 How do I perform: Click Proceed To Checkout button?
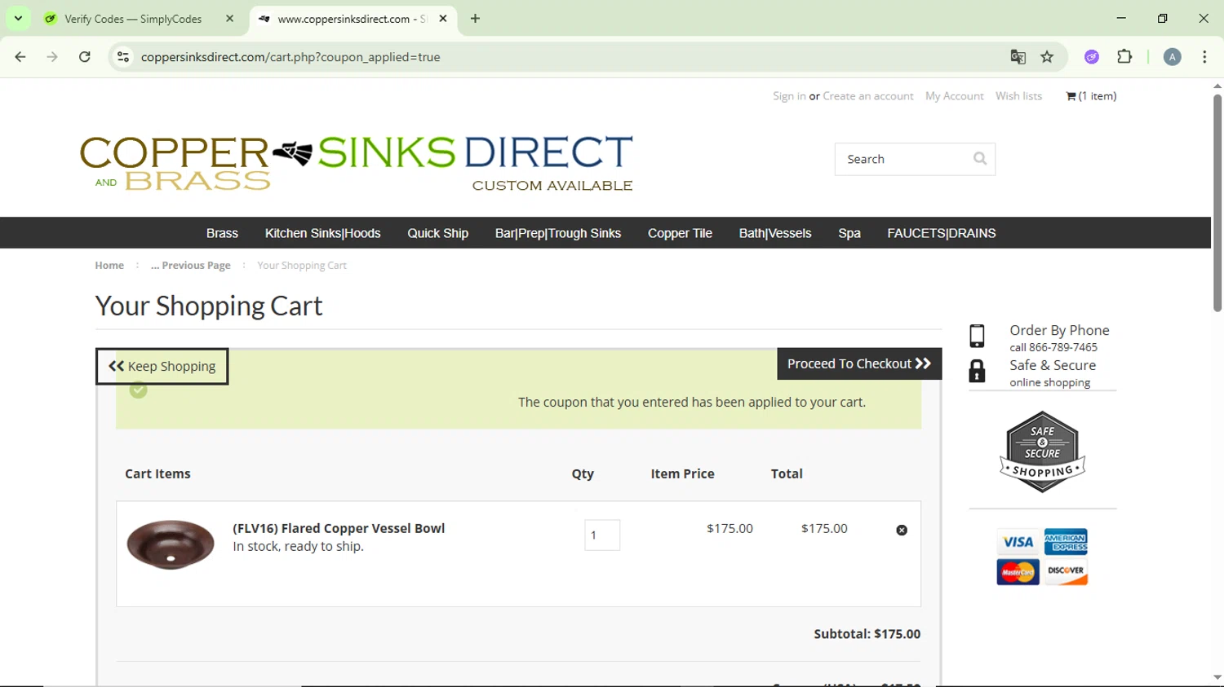pos(859,363)
